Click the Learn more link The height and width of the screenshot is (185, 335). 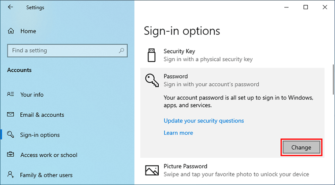click(178, 133)
